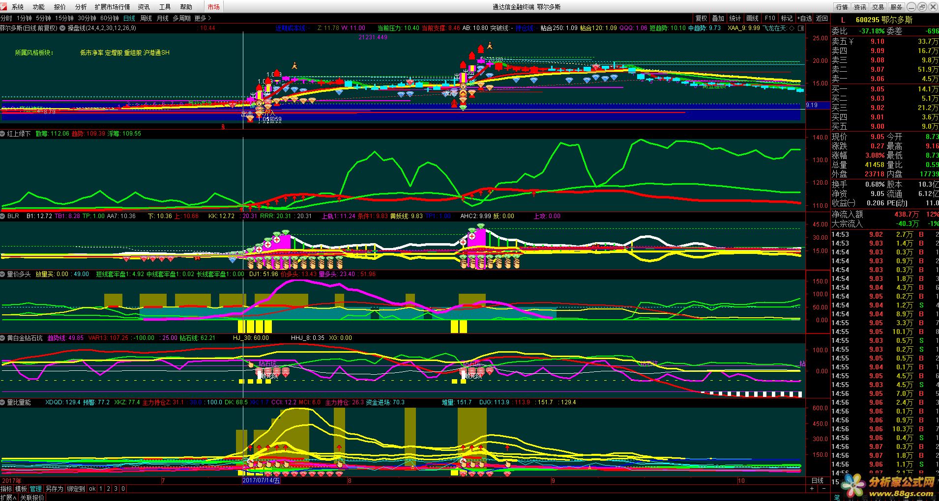This screenshot has height=501, width=939.
Task: Click the 资讯 button at top right
Action: [x=860, y=7]
